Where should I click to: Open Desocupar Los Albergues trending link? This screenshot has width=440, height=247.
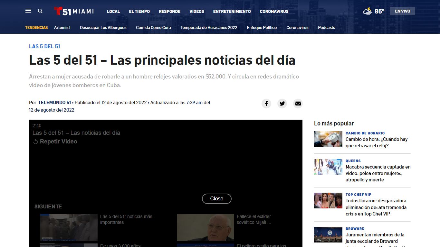point(103,28)
